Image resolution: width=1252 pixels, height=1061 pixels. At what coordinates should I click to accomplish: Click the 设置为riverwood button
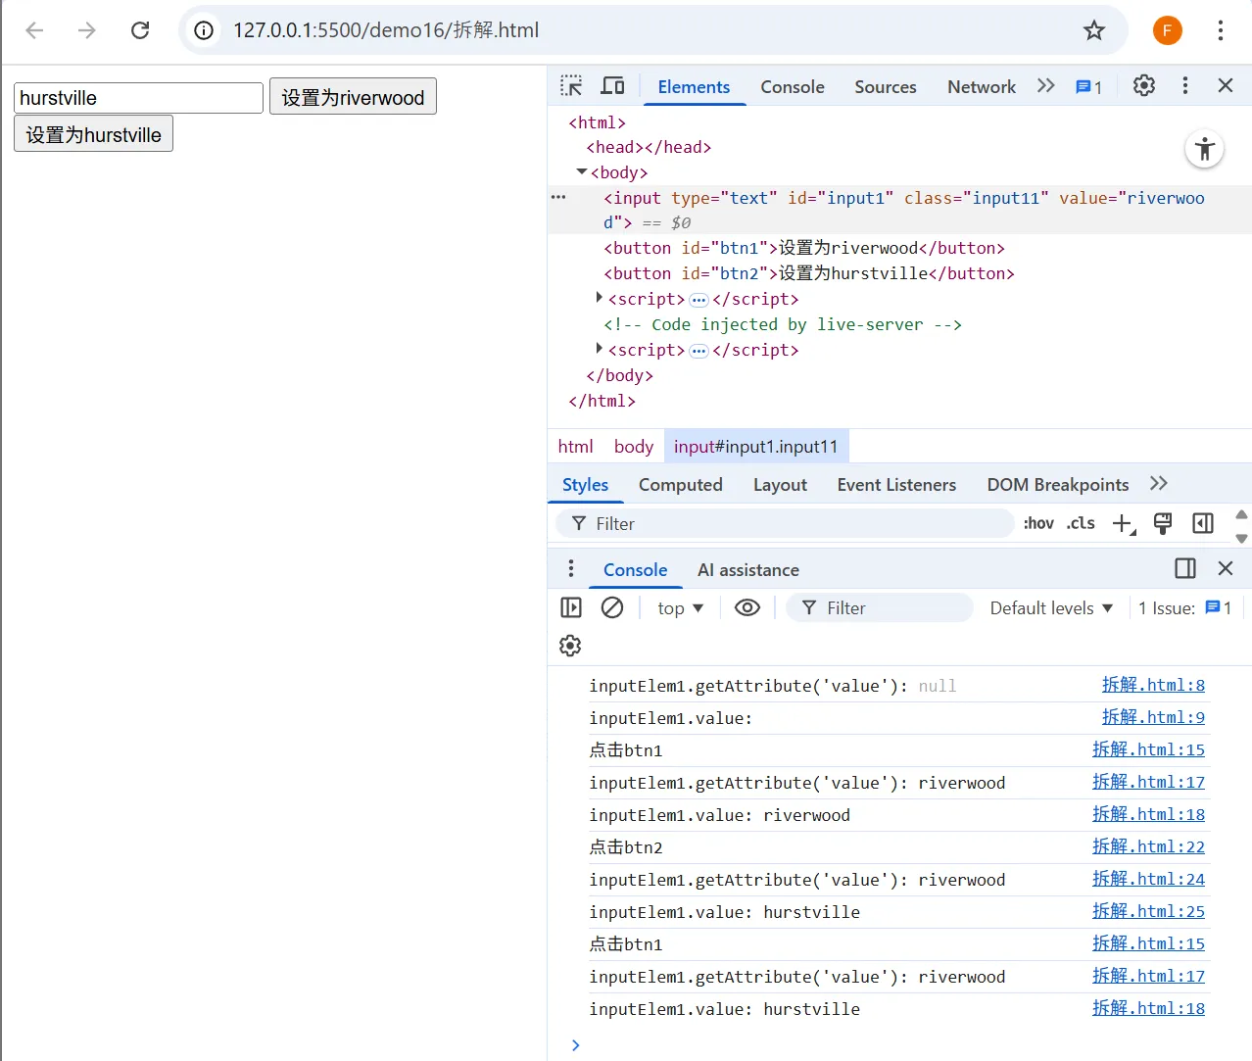(x=353, y=97)
